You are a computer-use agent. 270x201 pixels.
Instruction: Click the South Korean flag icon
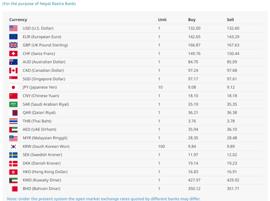13,146
